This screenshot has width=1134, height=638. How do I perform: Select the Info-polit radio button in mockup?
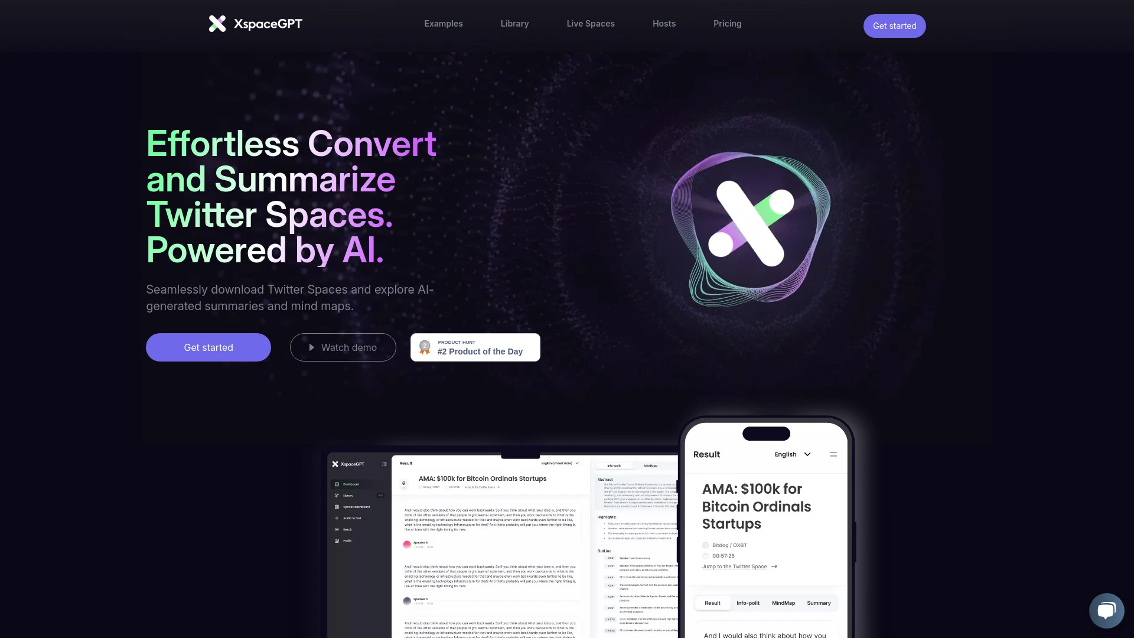coord(748,602)
